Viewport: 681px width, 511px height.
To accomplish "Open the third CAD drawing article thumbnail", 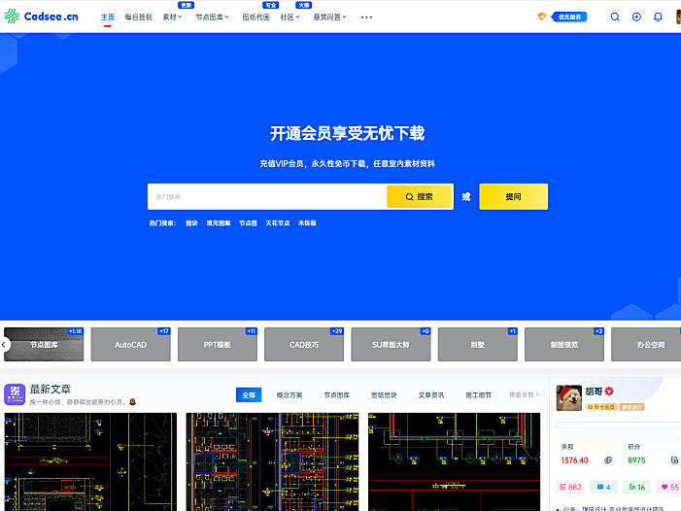I will click(454, 461).
